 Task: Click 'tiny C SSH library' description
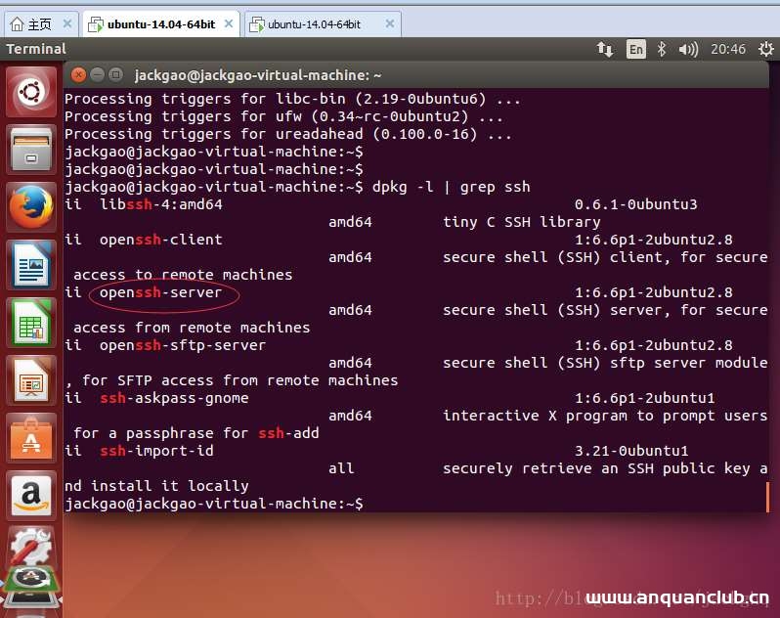coord(522,222)
